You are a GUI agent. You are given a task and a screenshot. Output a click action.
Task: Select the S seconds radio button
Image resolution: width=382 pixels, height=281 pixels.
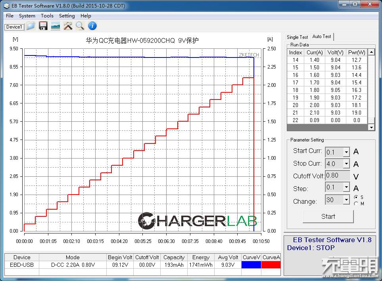356,197
